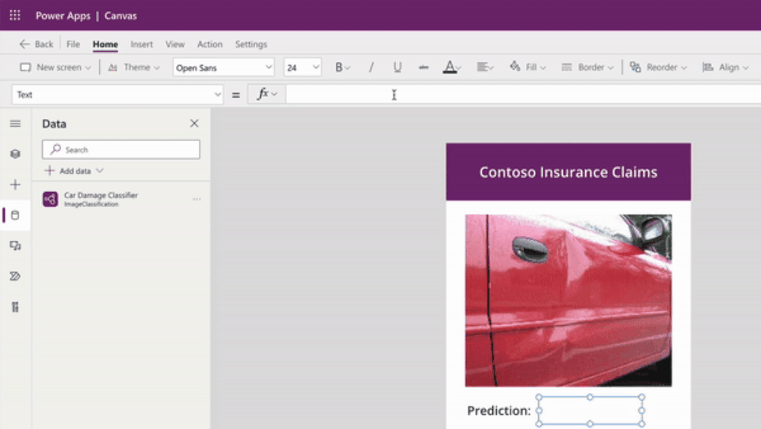761x429 pixels.
Task: Open the Open Sans font dropdown
Action: pos(224,67)
